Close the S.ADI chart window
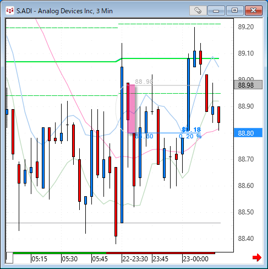The height and width of the screenshot is (269, 268). 254,10
